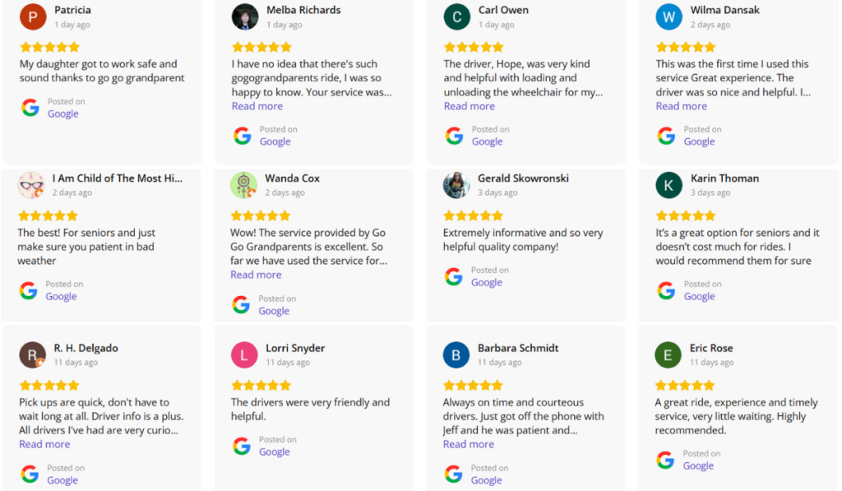Click Carl Owen's green C avatar
This screenshot has height=491, width=842.
click(457, 16)
